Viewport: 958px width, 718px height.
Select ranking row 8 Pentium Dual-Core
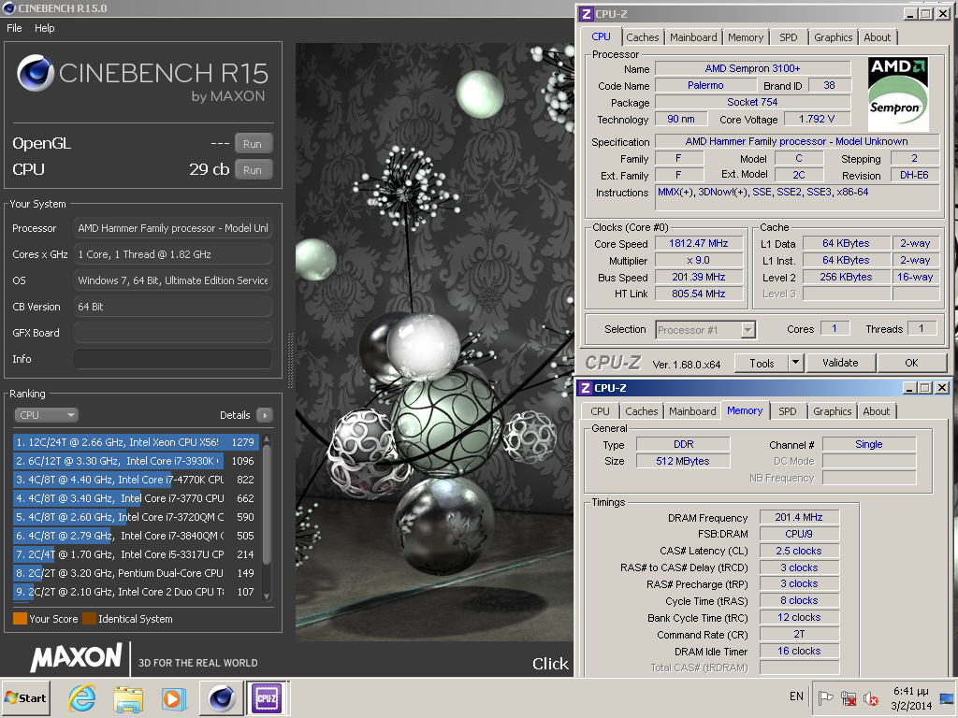[136, 573]
